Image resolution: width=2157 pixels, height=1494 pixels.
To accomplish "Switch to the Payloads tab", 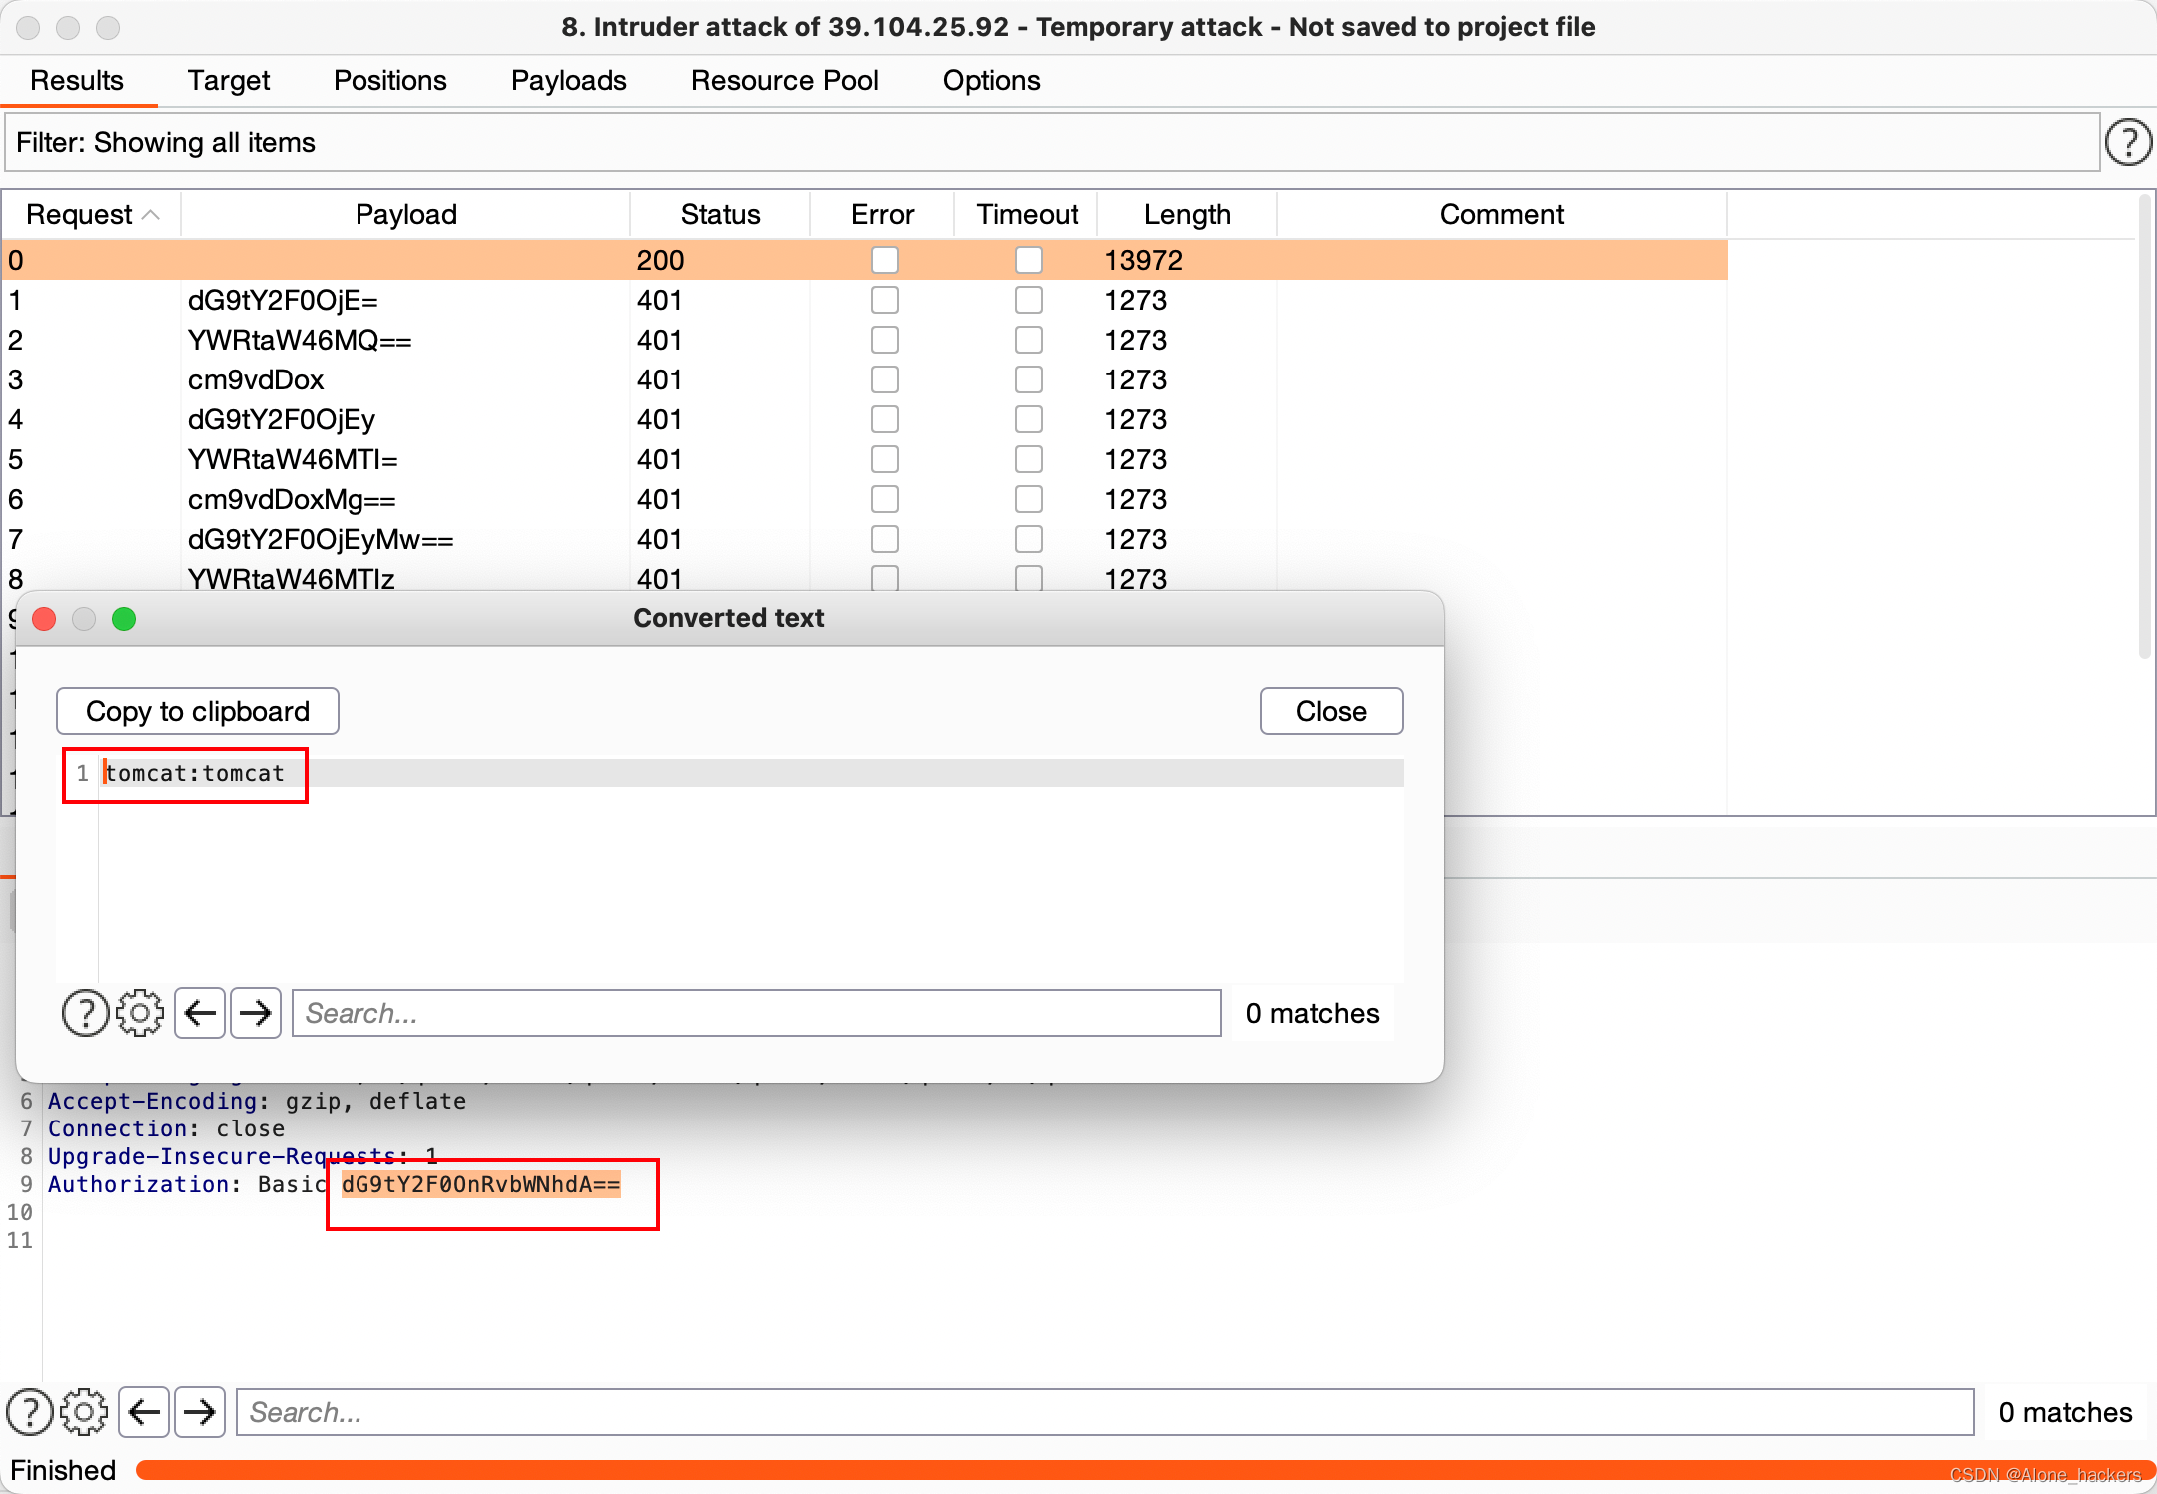I will click(x=568, y=80).
